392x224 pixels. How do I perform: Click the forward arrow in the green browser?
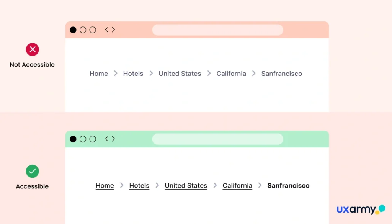[113, 139]
